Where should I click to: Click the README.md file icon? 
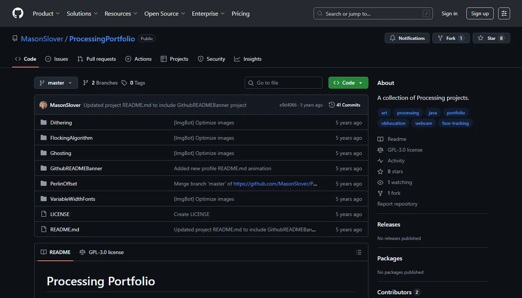coord(44,229)
